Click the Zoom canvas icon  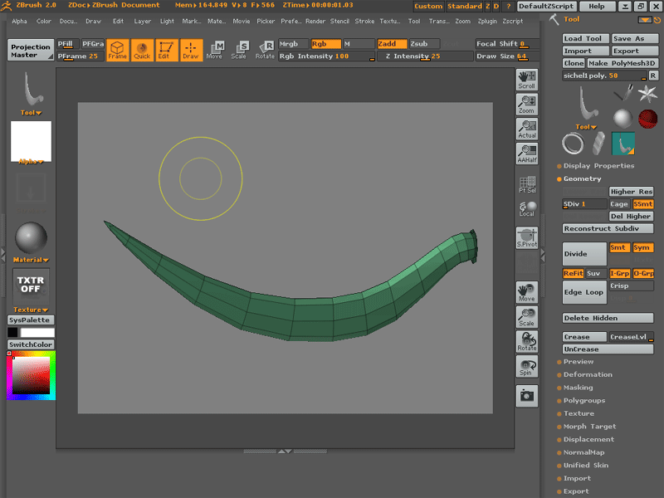[526, 105]
